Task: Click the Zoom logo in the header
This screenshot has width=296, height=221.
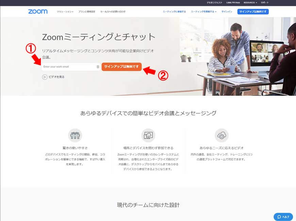Action: click(x=38, y=12)
